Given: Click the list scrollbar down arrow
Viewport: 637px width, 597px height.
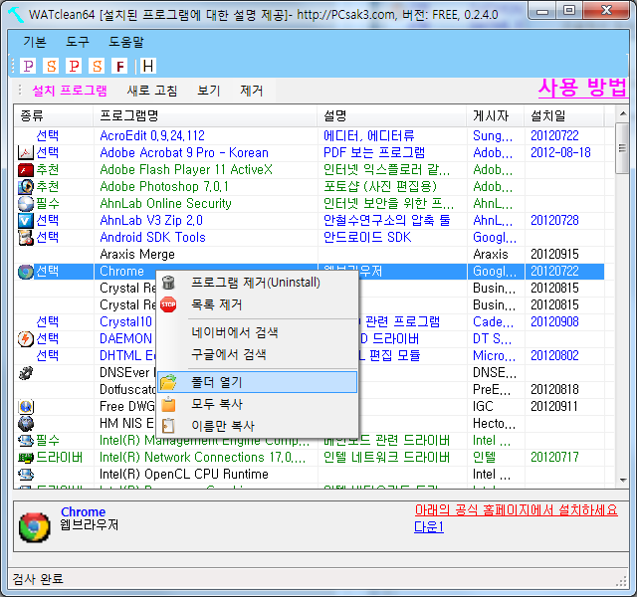Looking at the screenshot, I should click(x=623, y=481).
